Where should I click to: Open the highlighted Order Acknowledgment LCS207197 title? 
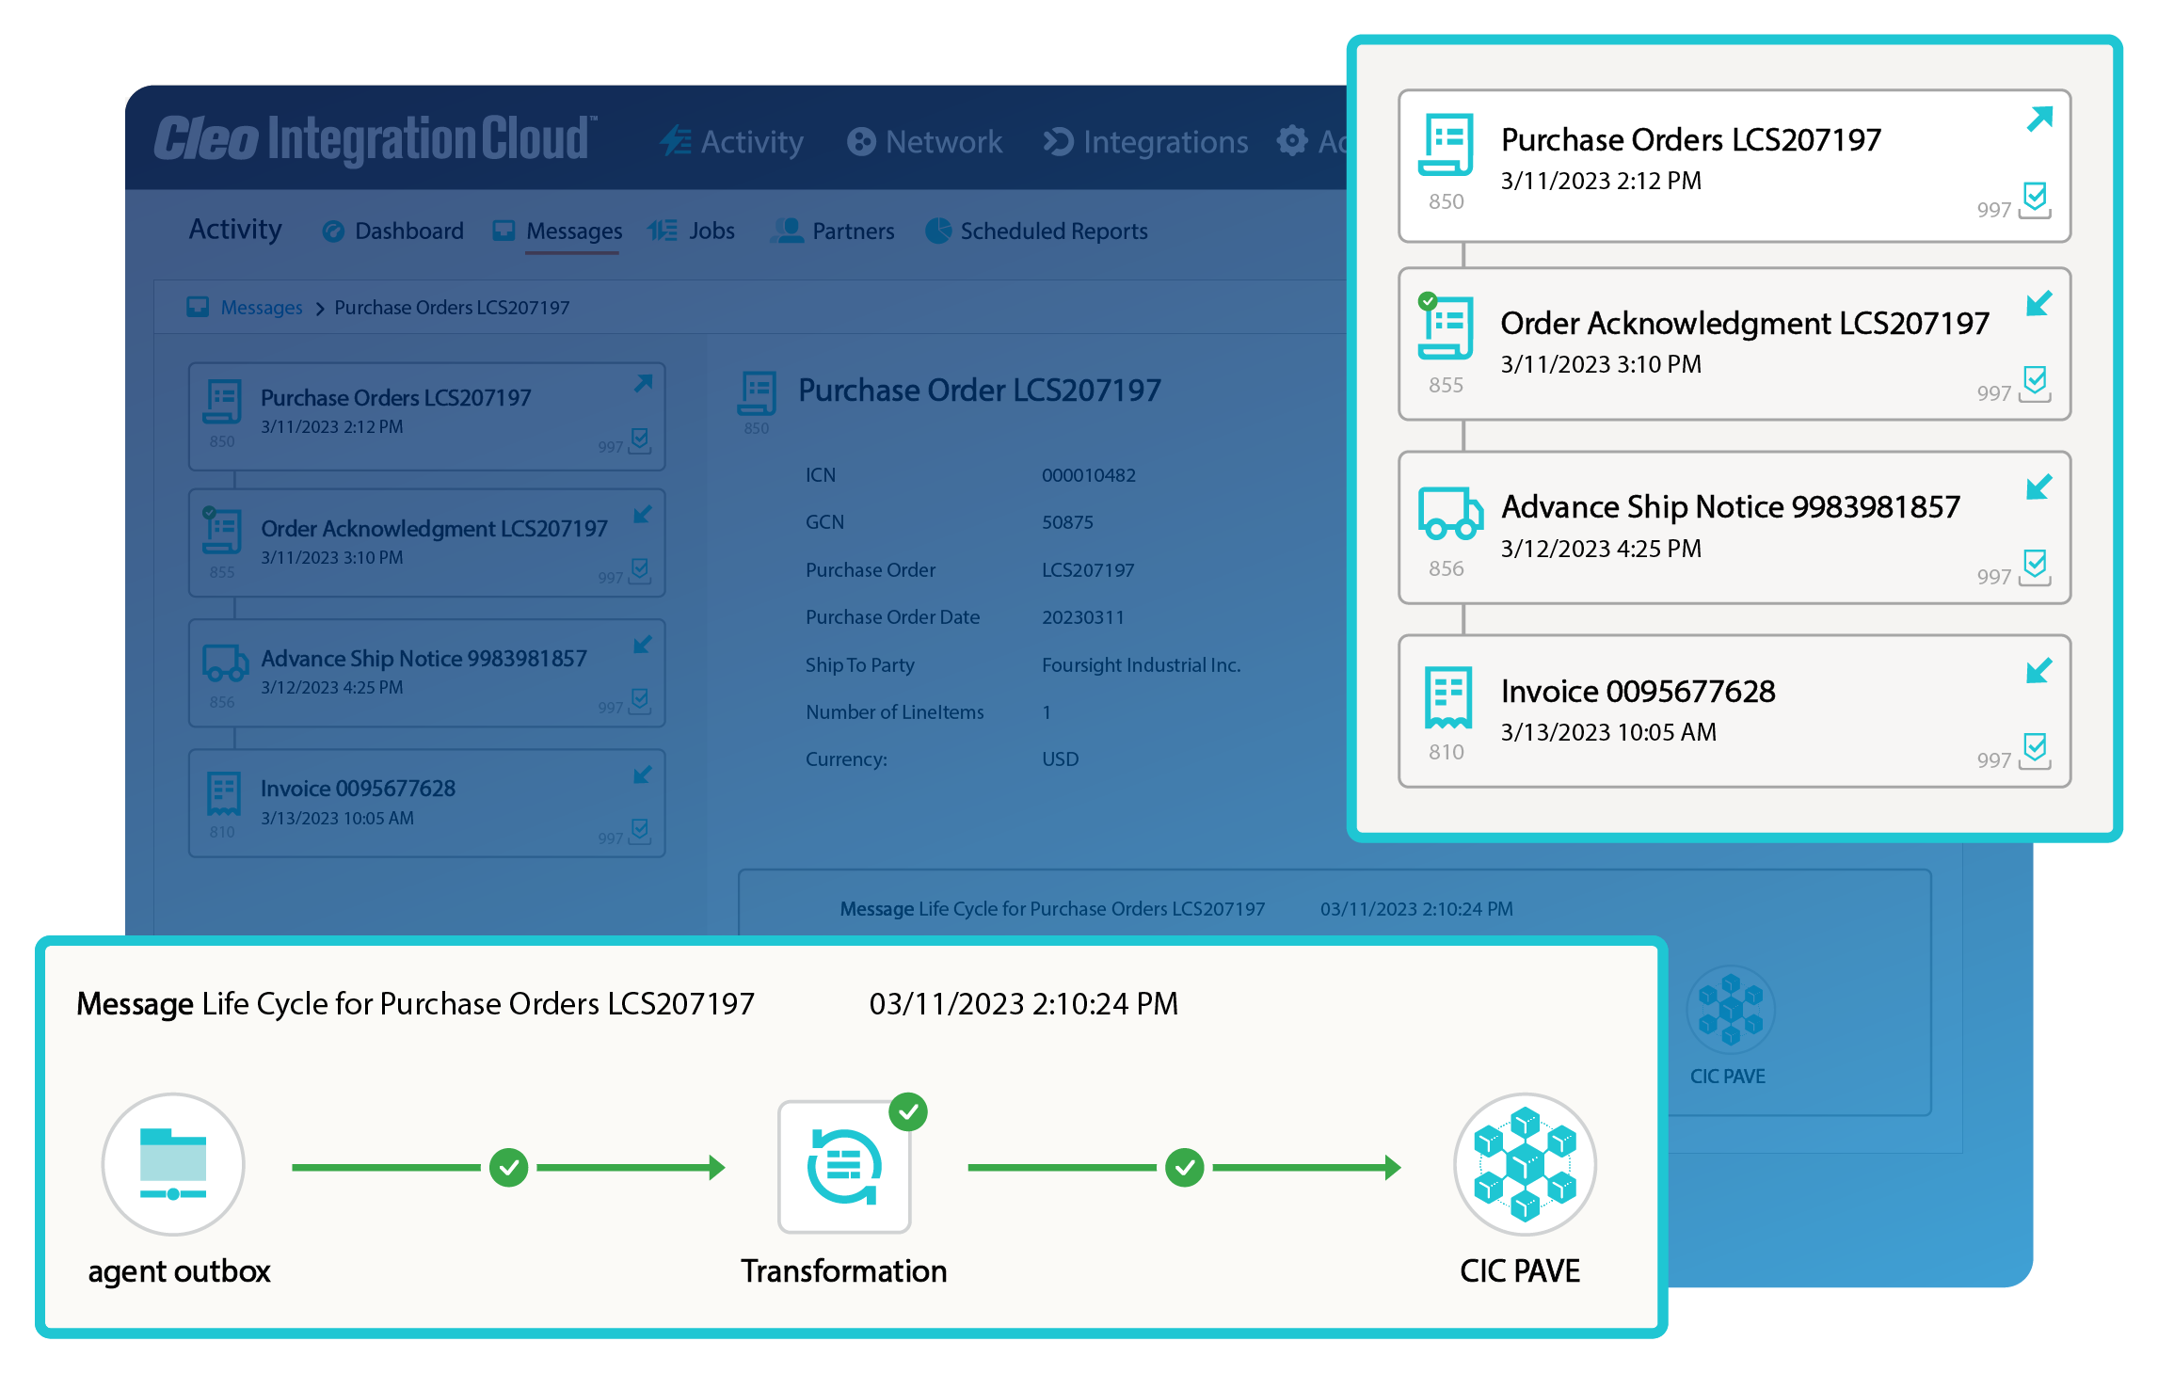[1745, 324]
